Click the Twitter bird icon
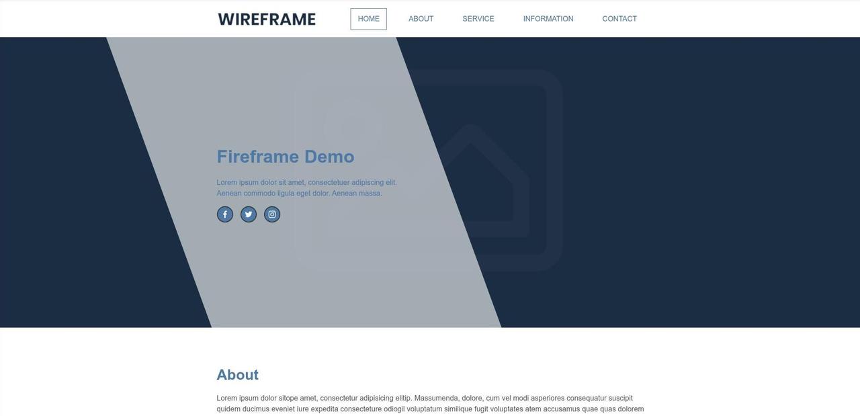 (249, 214)
